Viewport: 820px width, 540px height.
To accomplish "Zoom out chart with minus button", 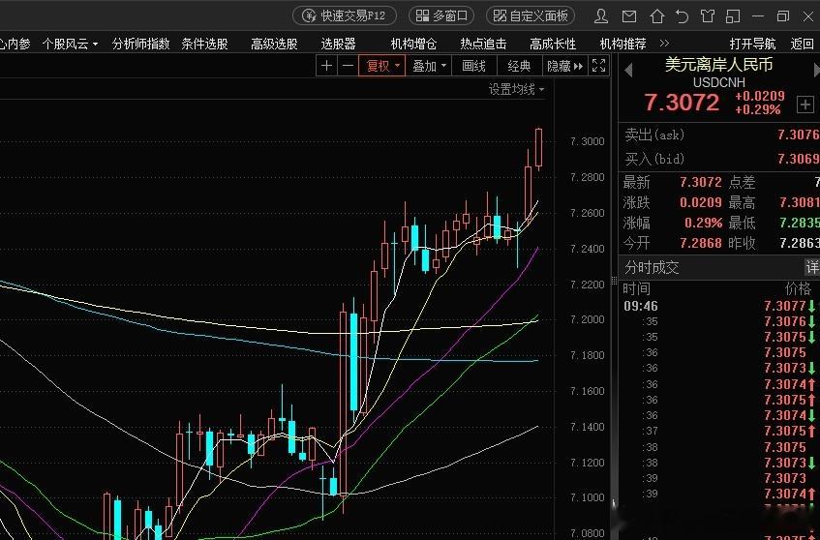I will (348, 66).
